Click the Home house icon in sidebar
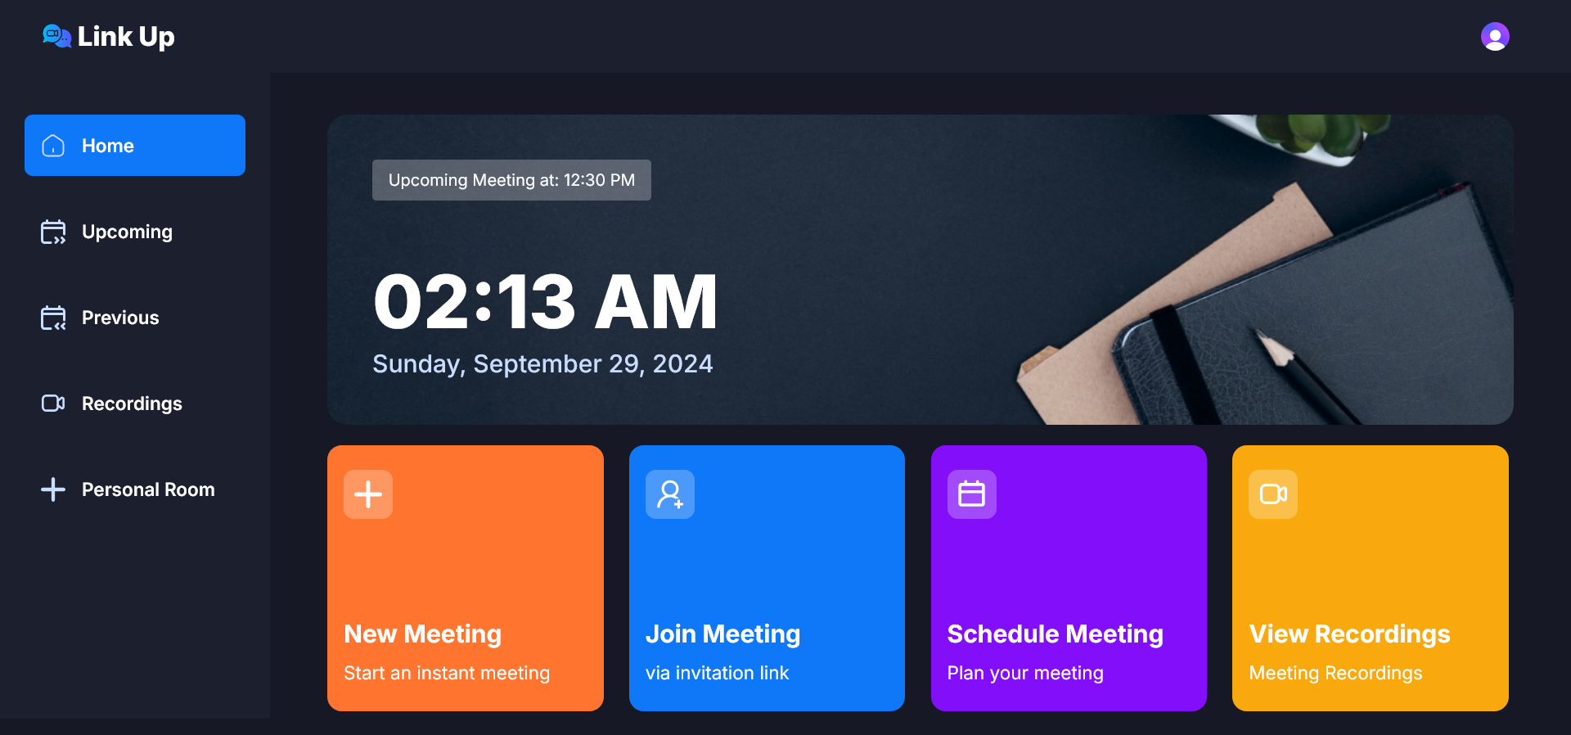The width and height of the screenshot is (1571, 735). (53, 146)
